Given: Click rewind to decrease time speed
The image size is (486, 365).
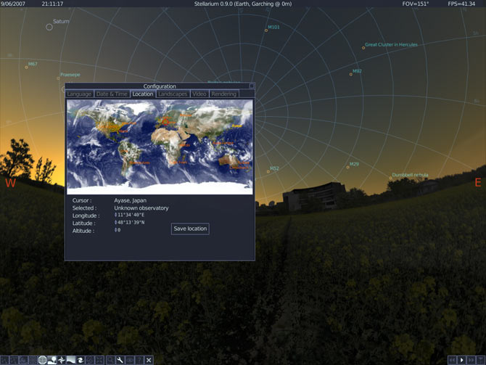Looking at the screenshot, I should pos(452,360).
